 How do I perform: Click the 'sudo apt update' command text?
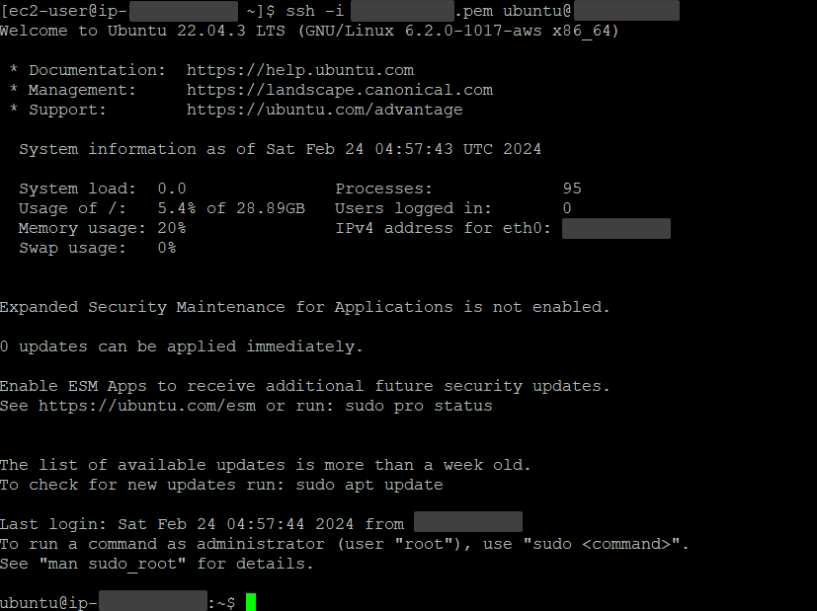point(369,485)
